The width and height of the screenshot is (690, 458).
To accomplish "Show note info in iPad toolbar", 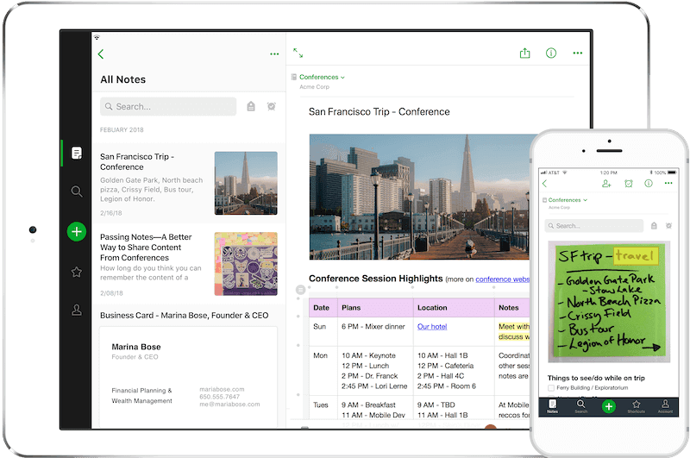I will (551, 53).
